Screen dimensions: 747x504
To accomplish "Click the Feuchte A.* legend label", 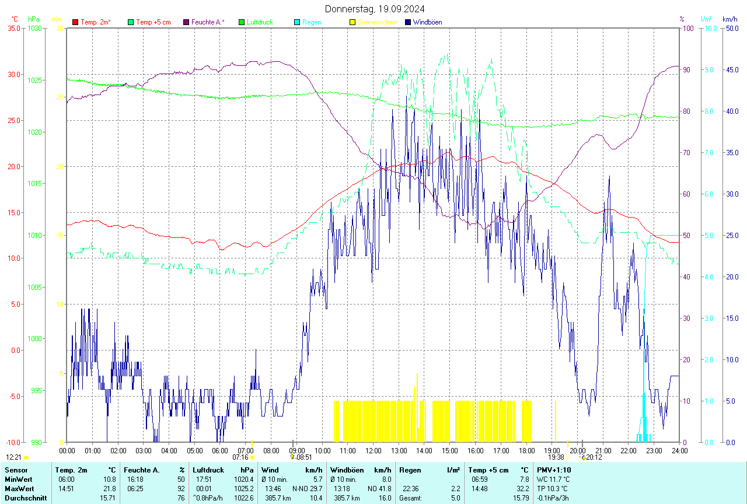I will (208, 22).
